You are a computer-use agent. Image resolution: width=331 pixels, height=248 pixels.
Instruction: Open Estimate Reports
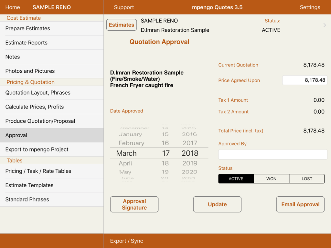(x=26, y=43)
